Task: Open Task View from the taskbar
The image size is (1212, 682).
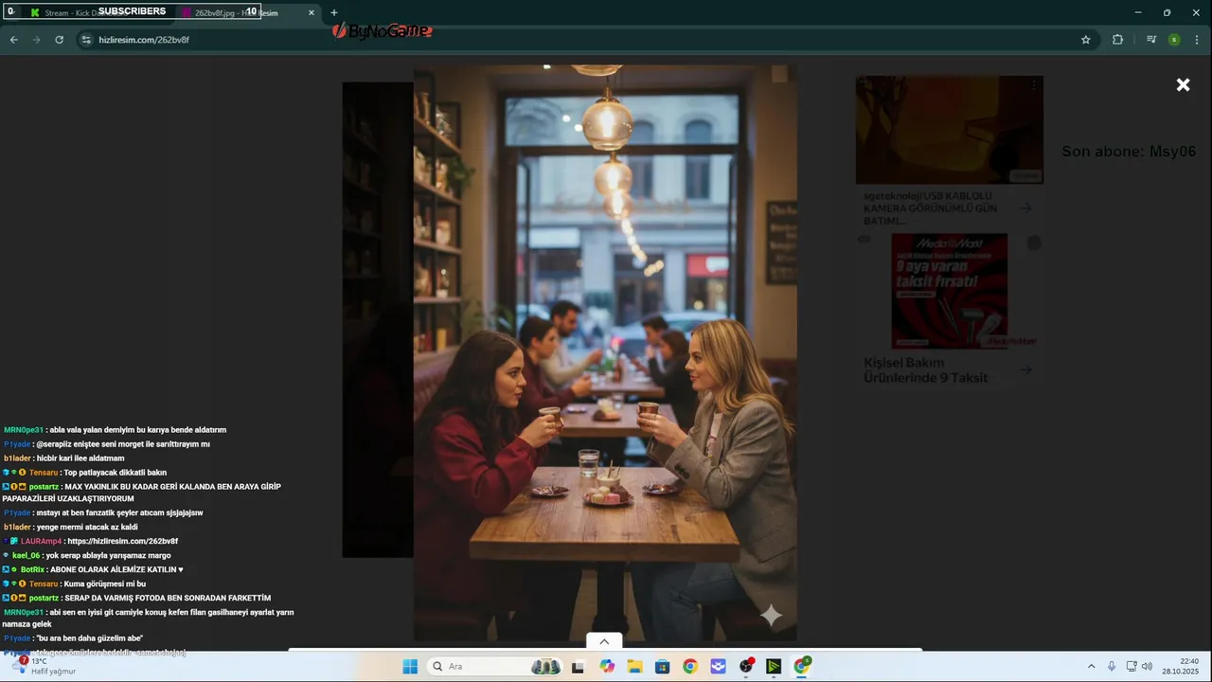Action: pyautogui.click(x=578, y=667)
